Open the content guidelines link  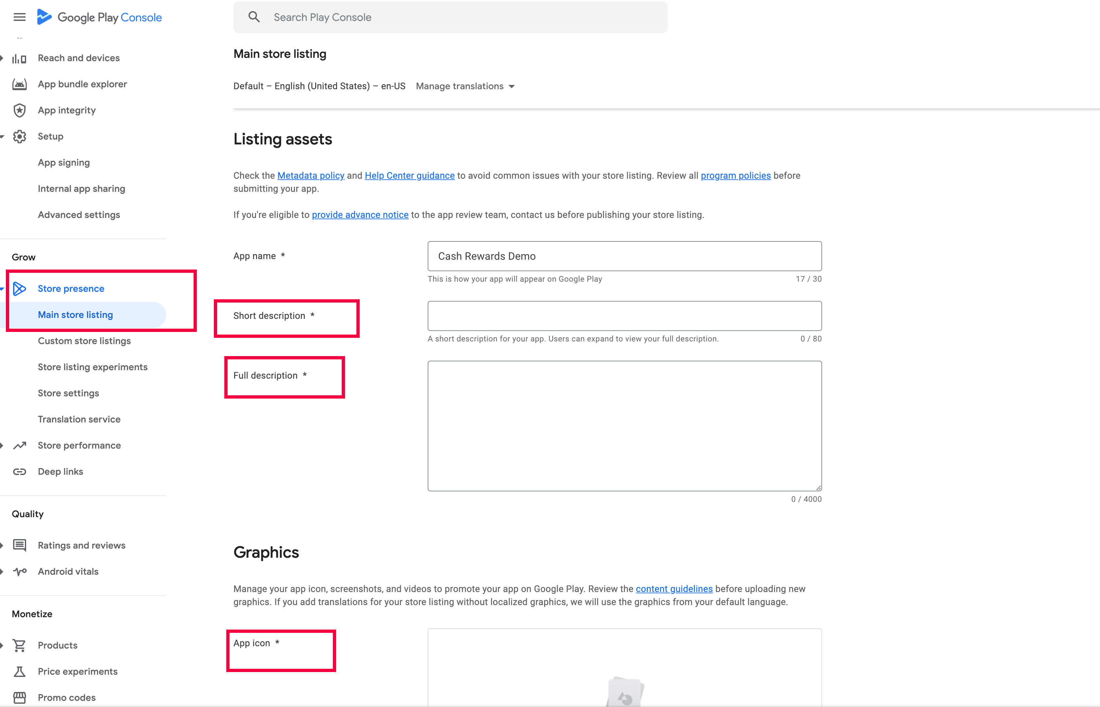click(674, 588)
